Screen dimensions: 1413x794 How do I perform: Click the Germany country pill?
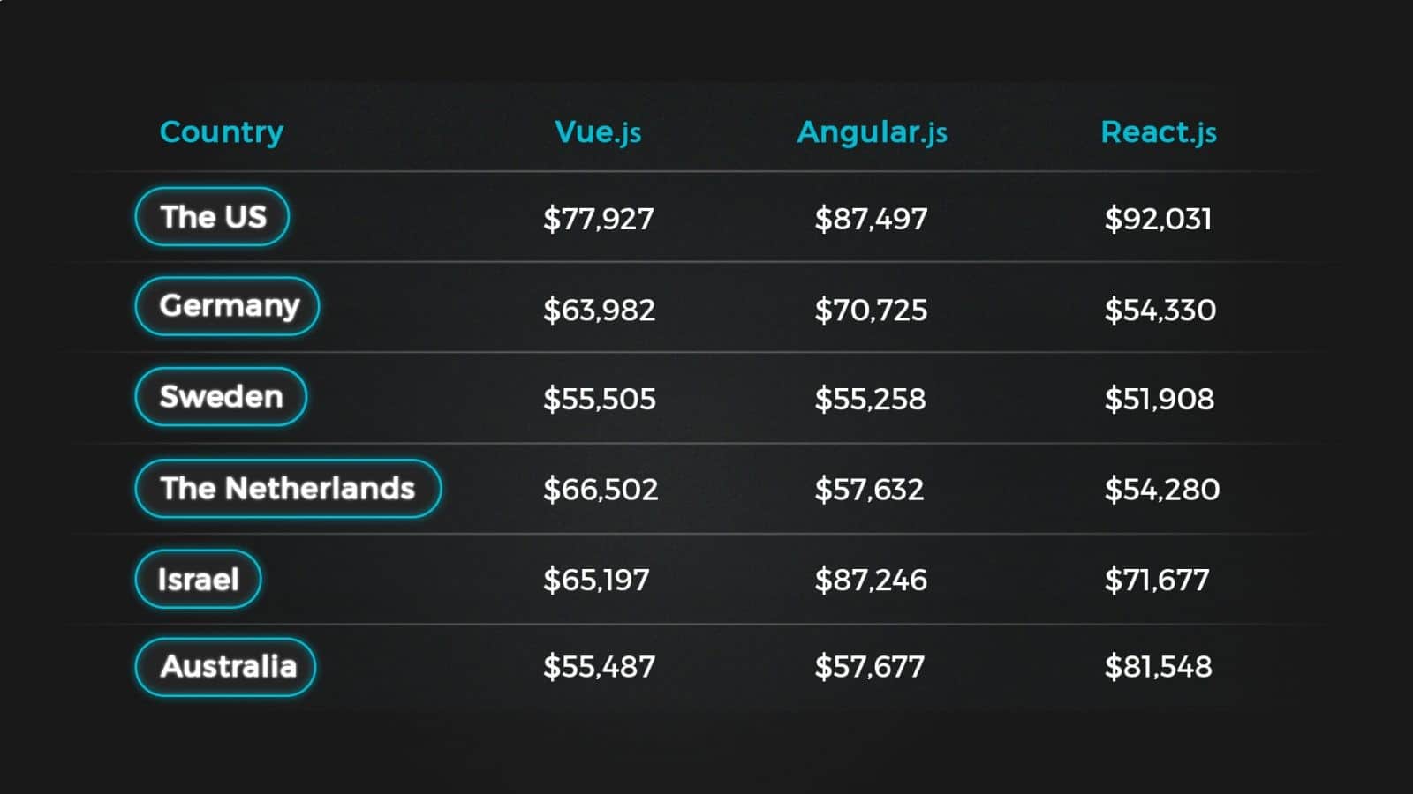[x=227, y=306]
